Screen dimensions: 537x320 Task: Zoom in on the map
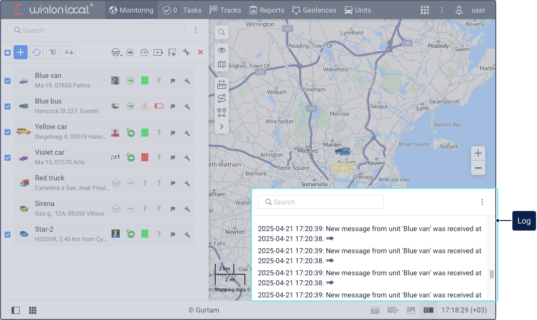pos(478,154)
